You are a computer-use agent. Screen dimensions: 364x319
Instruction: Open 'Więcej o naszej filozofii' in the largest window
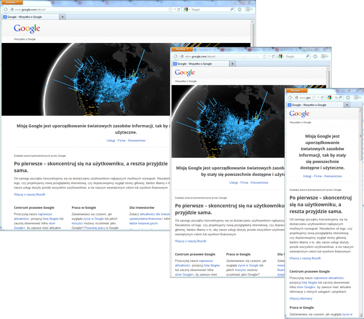click(x=30, y=194)
